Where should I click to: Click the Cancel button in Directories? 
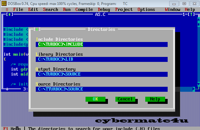125,99
